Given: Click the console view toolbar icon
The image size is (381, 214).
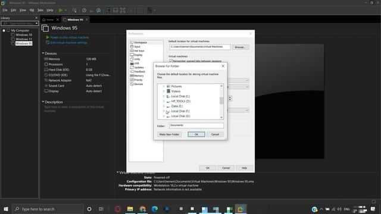Looking at the screenshot, I should [x=149, y=10].
